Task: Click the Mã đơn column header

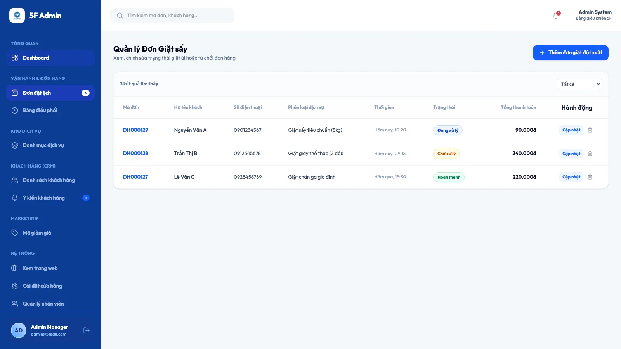Action: point(131,107)
